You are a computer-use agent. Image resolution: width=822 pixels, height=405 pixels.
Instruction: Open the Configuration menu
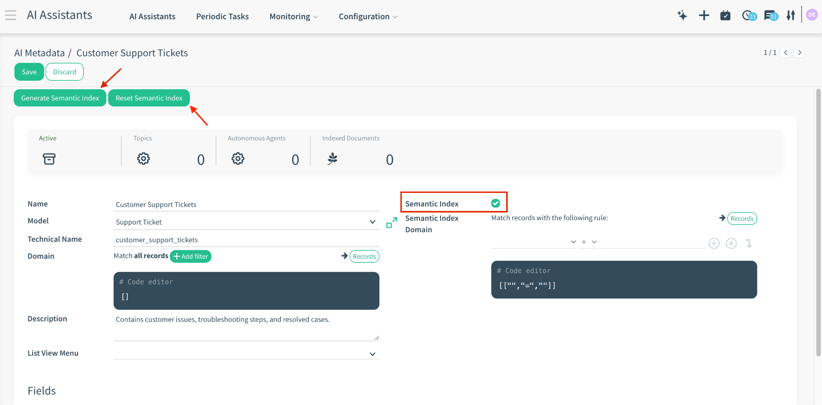[368, 16]
